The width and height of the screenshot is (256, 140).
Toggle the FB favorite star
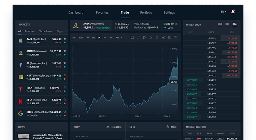(x=65, y=63)
